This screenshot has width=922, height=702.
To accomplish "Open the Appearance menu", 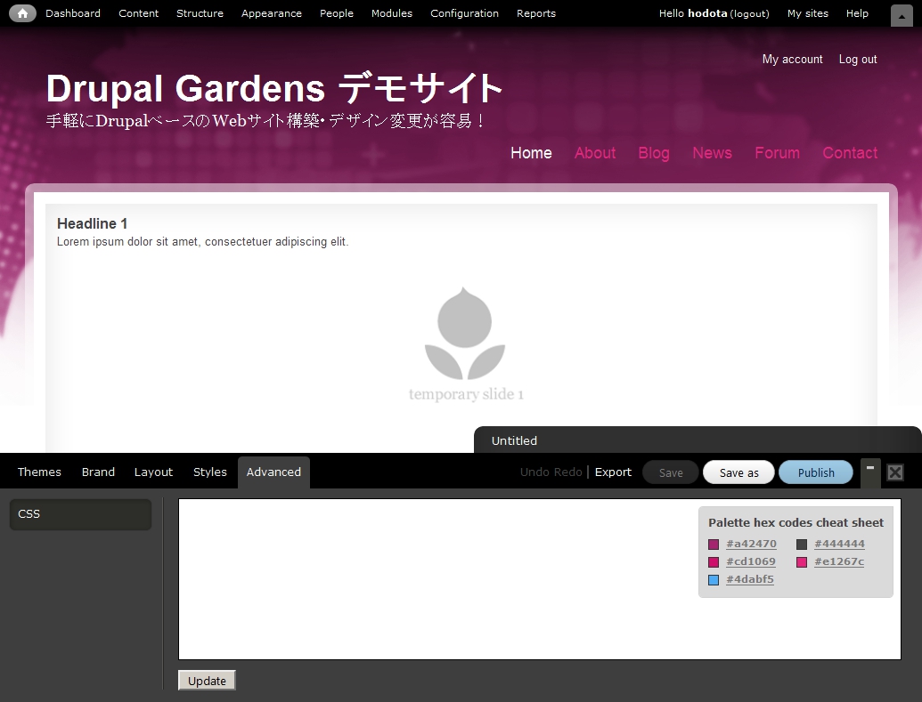I will pos(271,13).
